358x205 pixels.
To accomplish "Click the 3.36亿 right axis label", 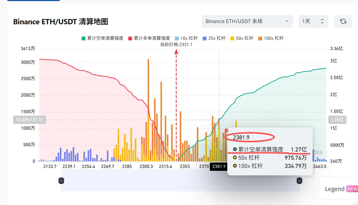I will pos(337,49).
